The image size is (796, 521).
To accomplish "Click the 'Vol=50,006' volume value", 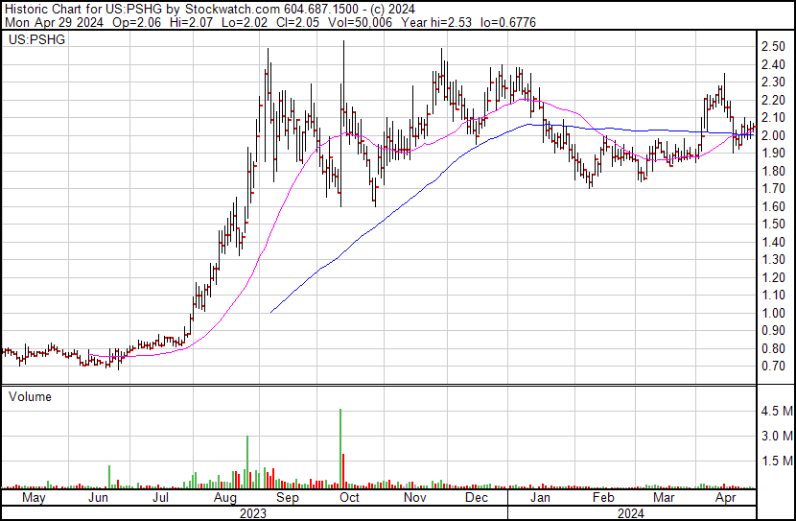I will point(360,22).
